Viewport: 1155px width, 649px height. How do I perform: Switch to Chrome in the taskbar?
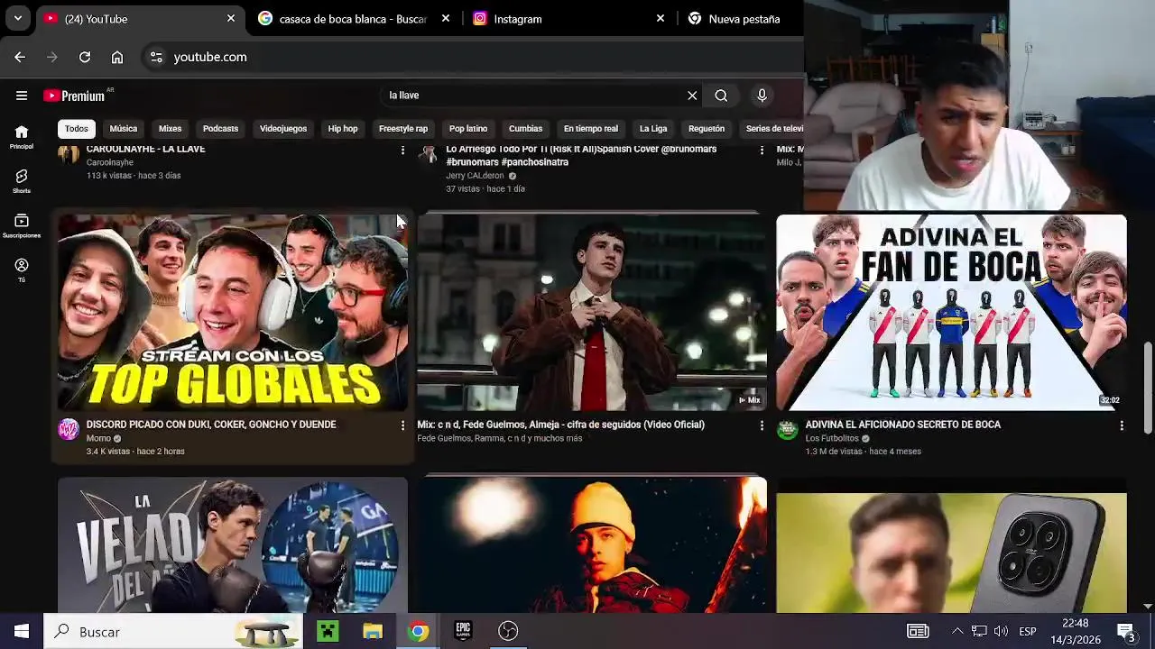click(x=418, y=631)
